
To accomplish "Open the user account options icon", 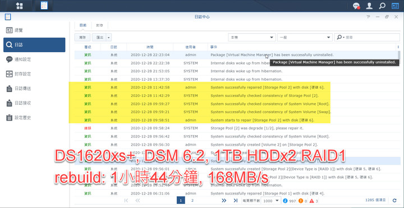I will point(369,6).
